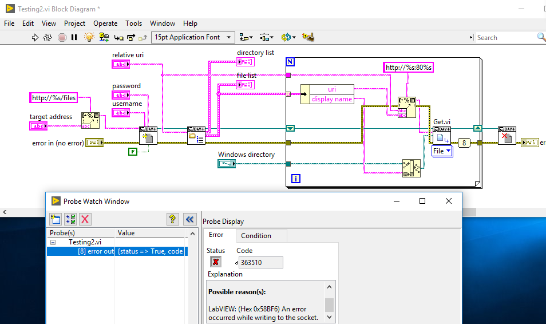
Task: Select the [8] error out probe row
Action: pyautogui.click(x=117, y=251)
